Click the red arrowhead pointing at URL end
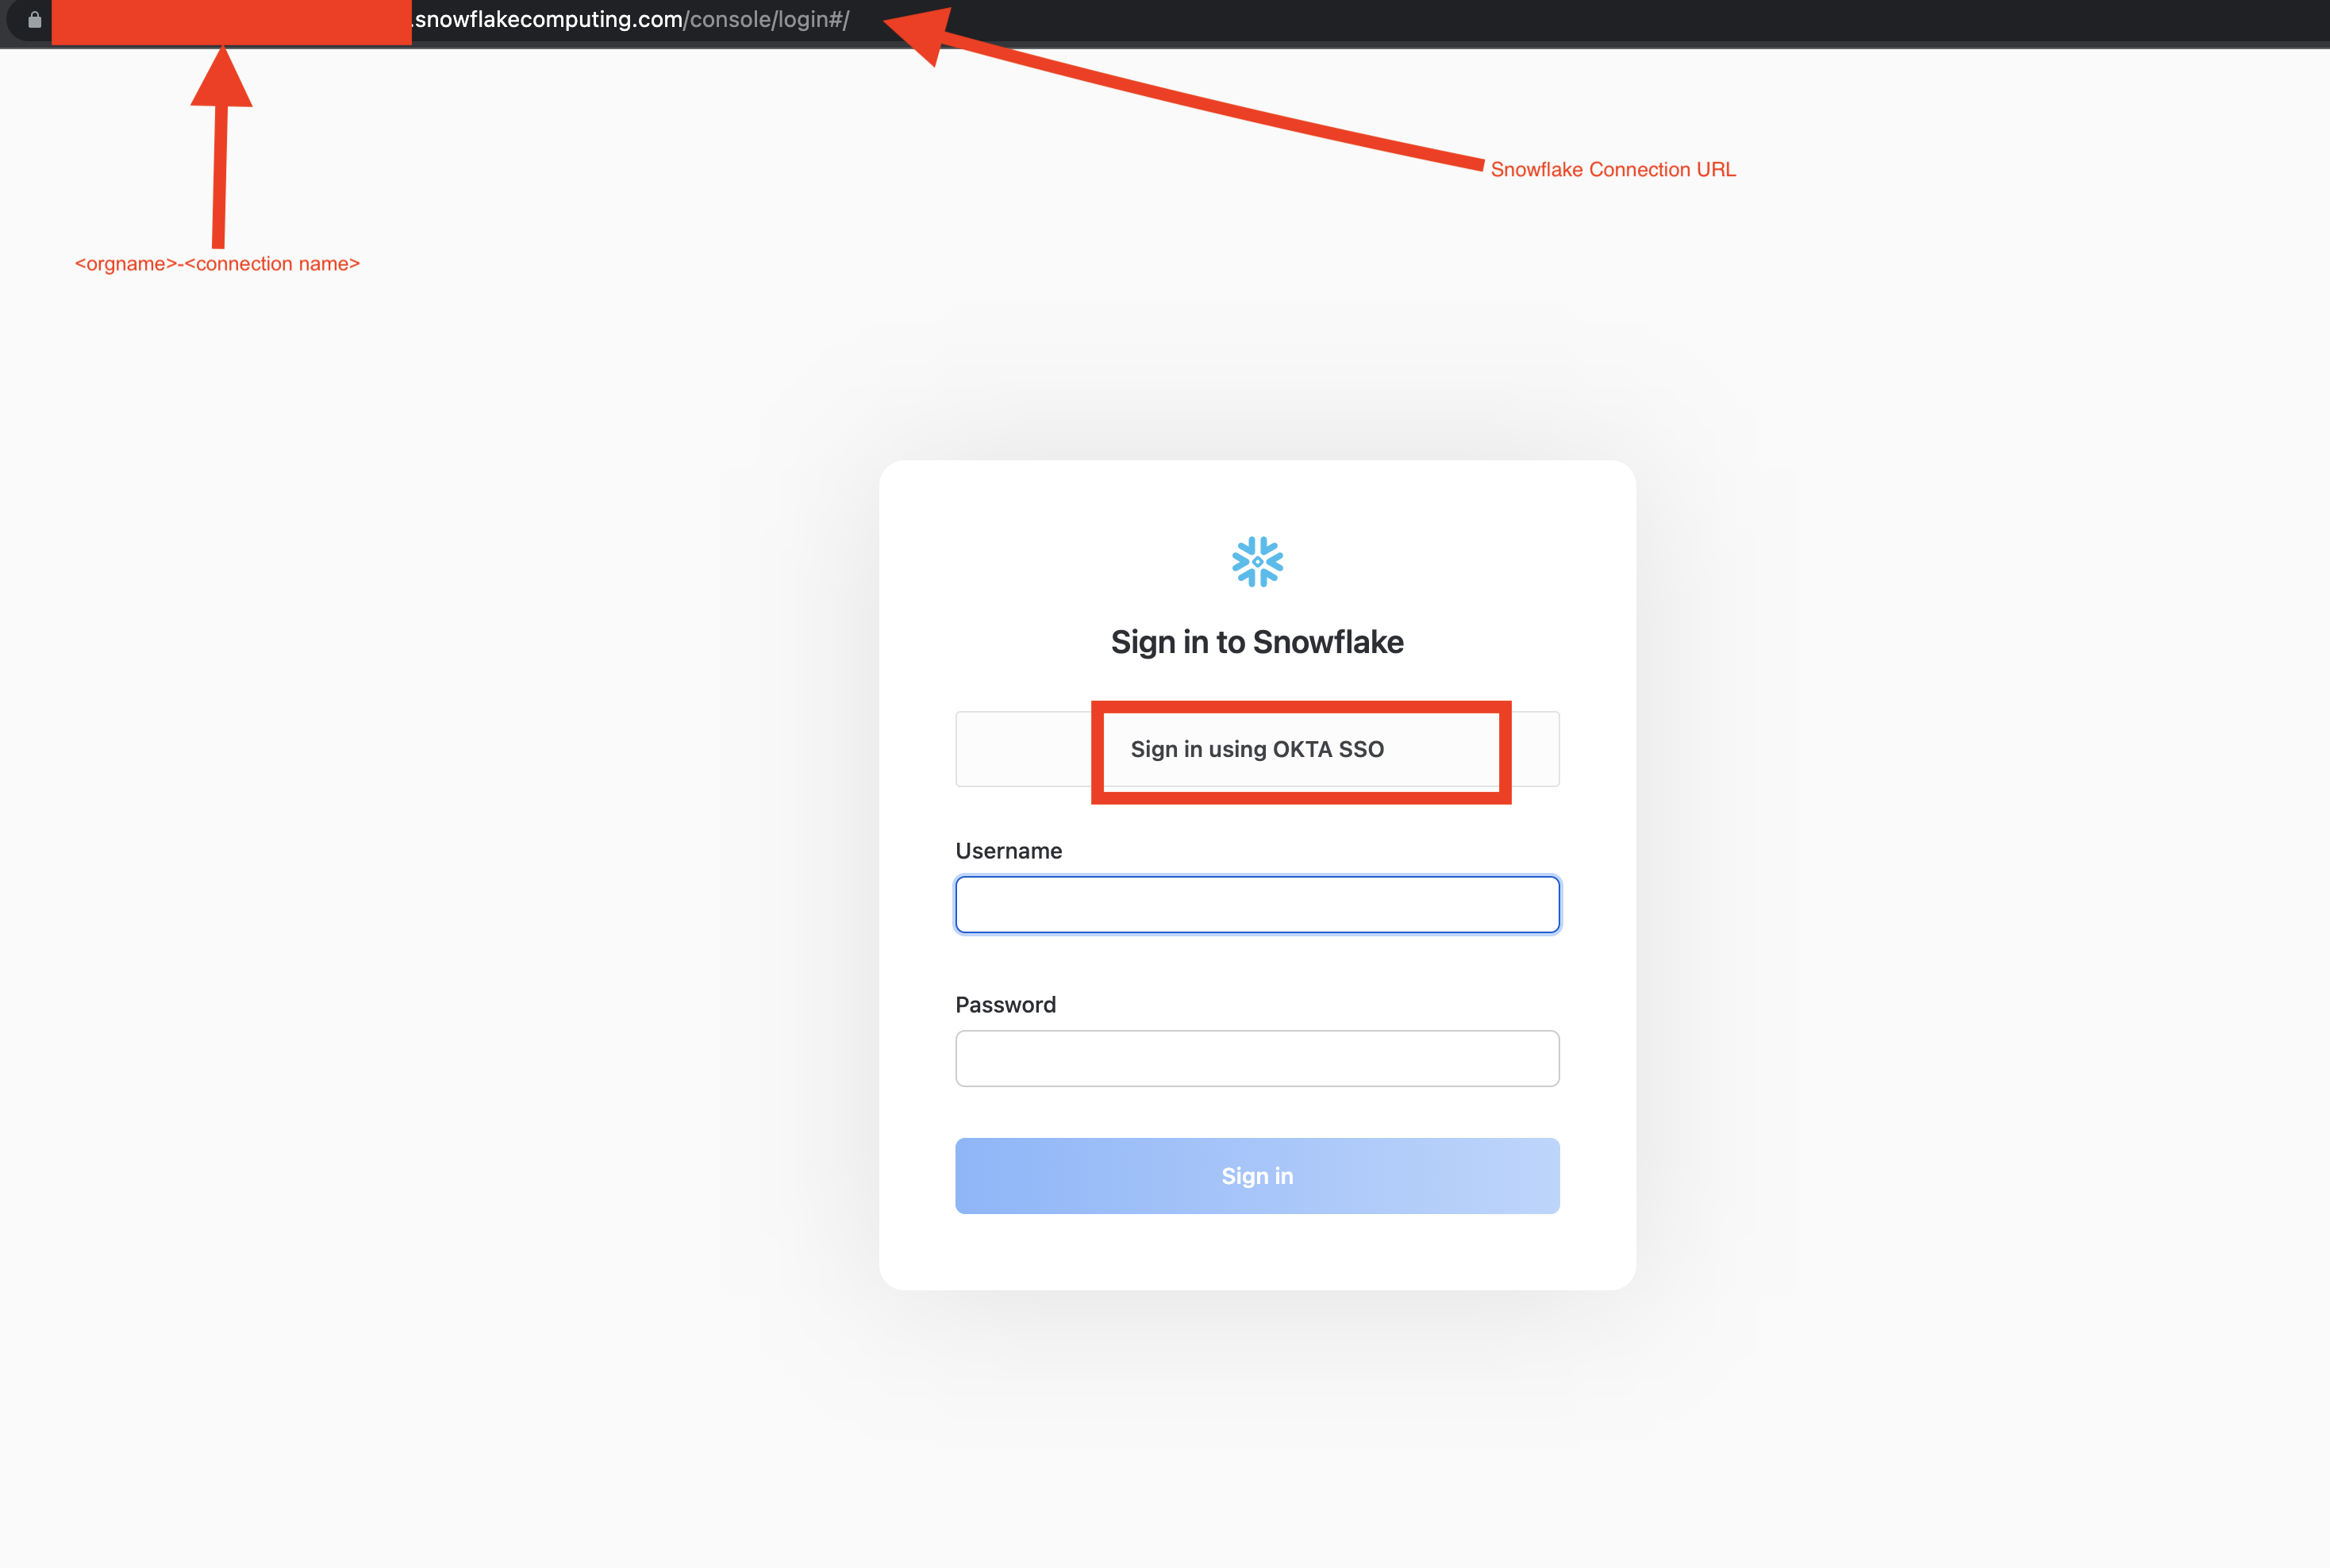This screenshot has width=2330, height=1568. [x=918, y=34]
